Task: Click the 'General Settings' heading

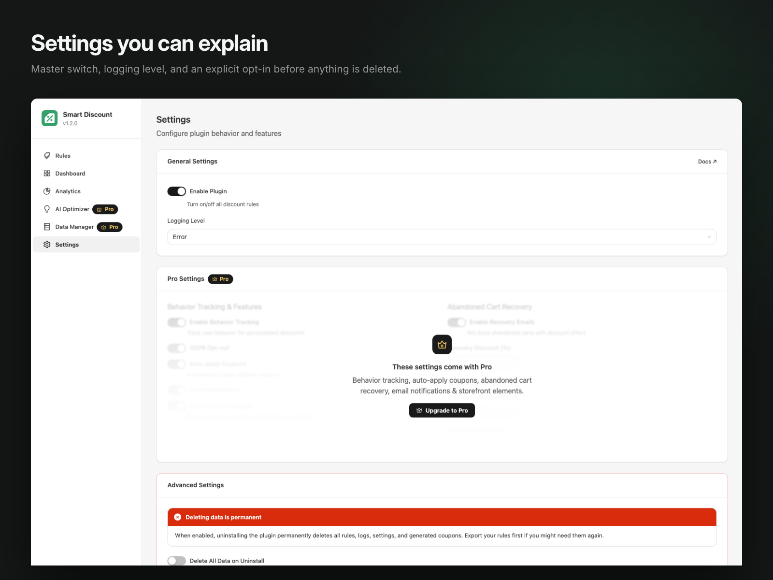Action: point(192,161)
